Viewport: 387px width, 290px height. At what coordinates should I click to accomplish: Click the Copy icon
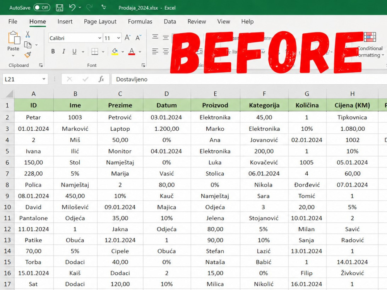27,45
